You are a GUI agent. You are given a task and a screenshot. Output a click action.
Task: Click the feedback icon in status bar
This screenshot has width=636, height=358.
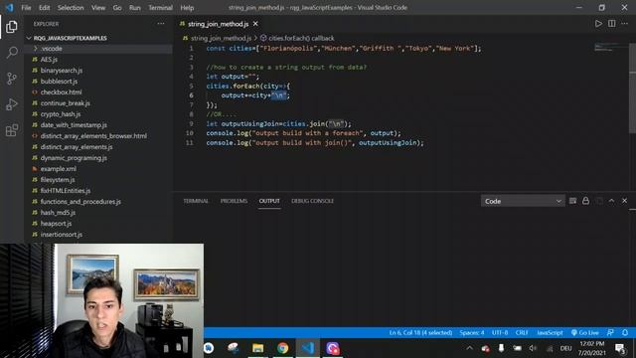pos(610,333)
